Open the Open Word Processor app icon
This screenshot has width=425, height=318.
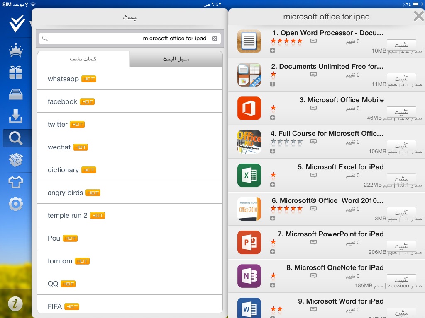point(249,41)
